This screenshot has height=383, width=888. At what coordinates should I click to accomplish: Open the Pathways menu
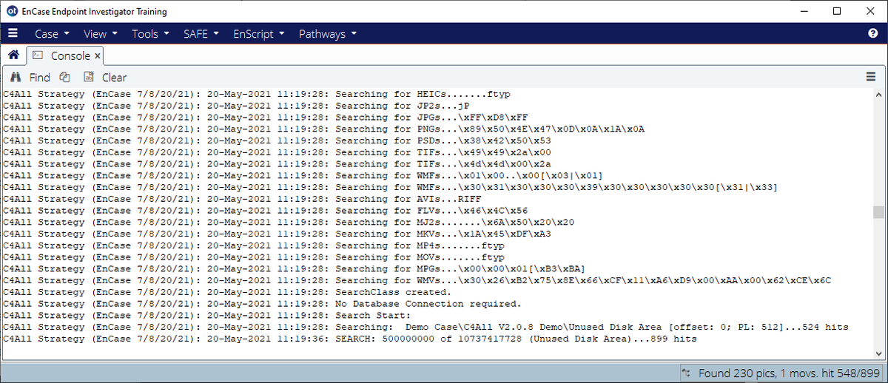(x=327, y=33)
